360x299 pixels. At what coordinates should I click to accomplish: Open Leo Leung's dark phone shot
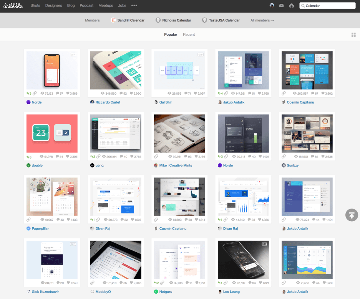point(243,260)
